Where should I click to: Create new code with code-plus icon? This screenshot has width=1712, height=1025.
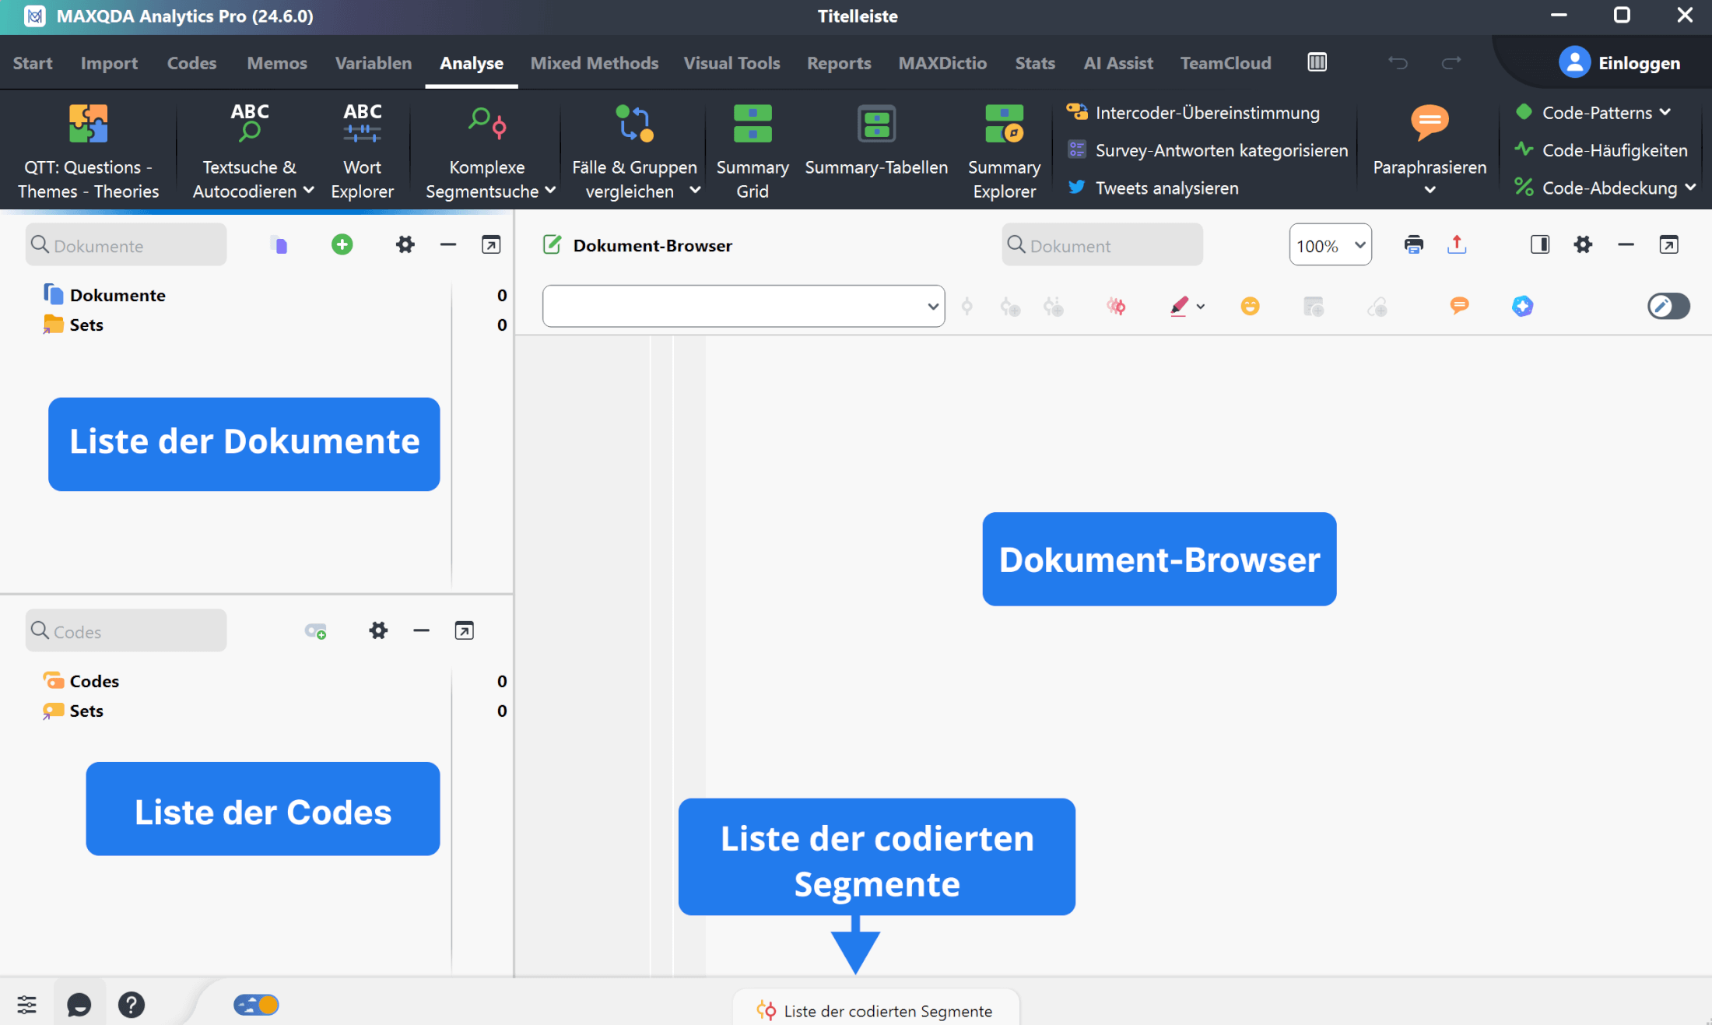pos(315,630)
